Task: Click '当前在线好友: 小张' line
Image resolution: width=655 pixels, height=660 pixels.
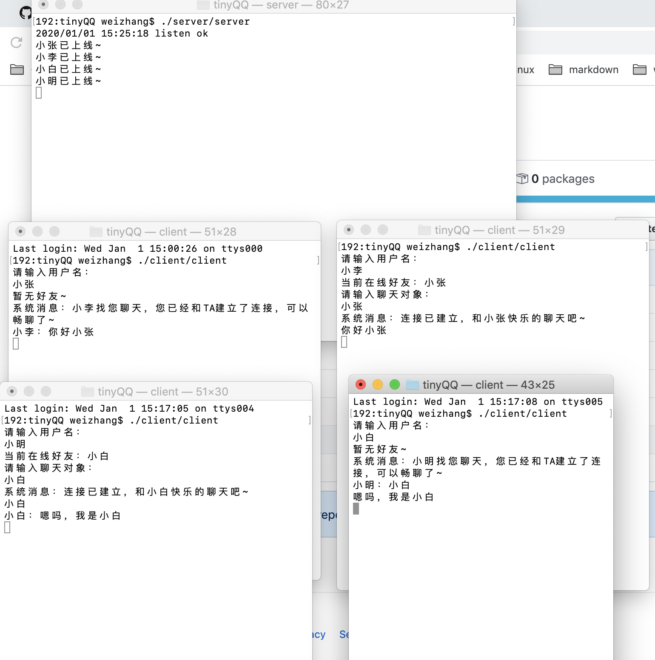Action: 393,283
